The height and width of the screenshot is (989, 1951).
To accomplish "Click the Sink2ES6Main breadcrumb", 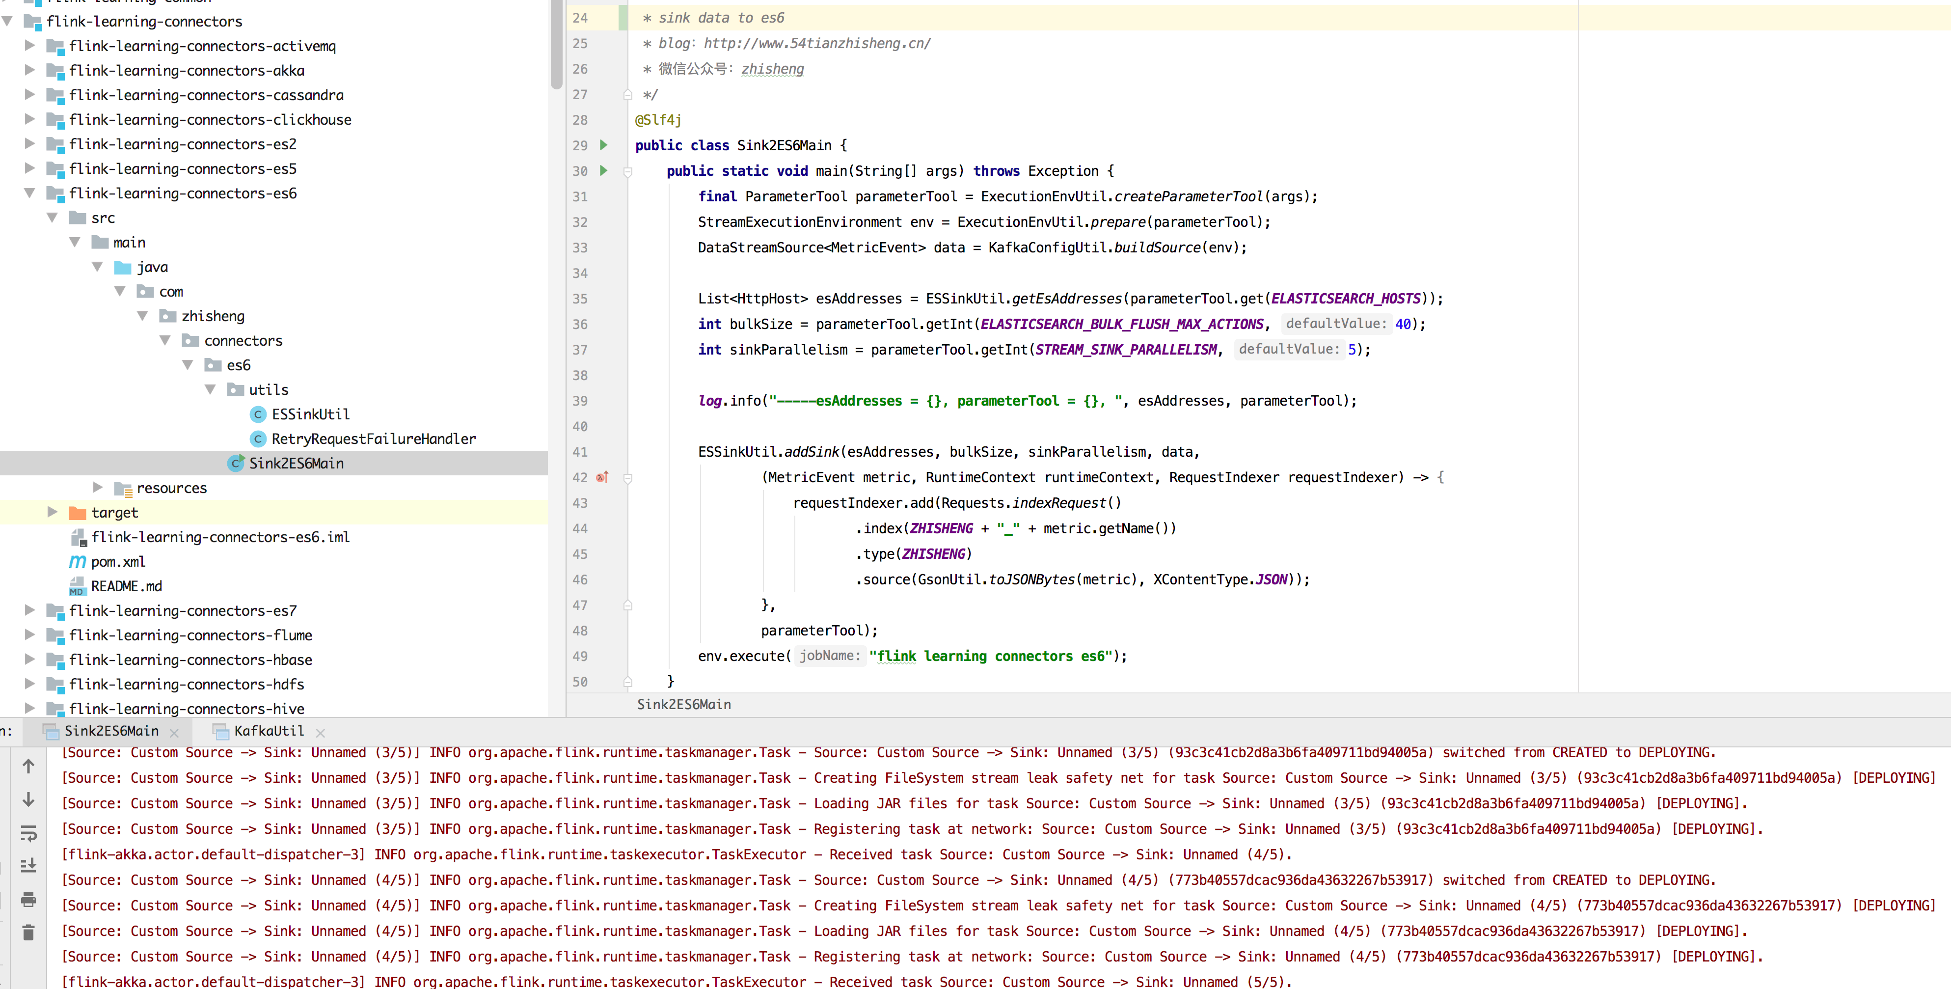I will coord(684,704).
